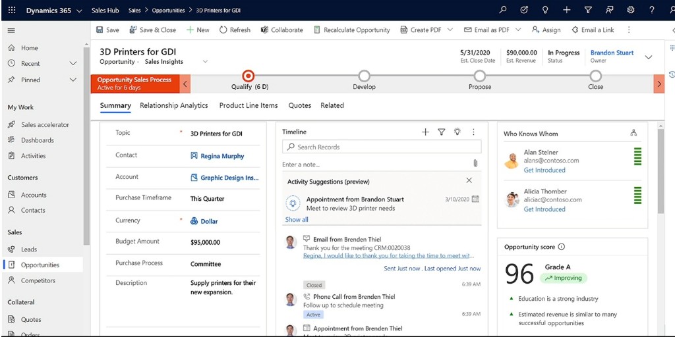This screenshot has width=675, height=337.
Task: Click Get Introduced for Alan Steiner
Action: [x=544, y=170]
